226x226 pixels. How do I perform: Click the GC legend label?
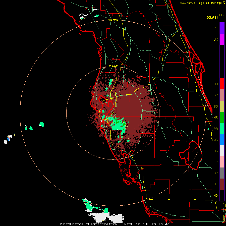coord(215,173)
